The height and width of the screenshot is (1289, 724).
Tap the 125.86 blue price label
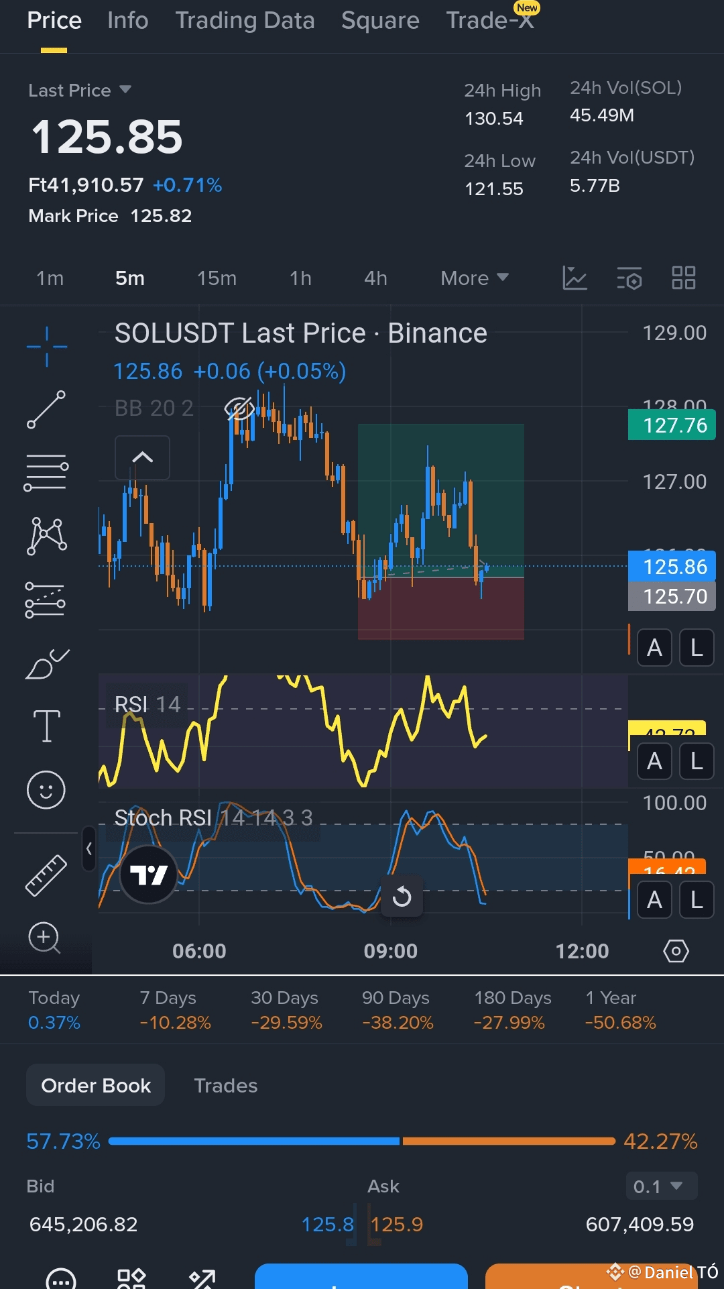click(672, 567)
